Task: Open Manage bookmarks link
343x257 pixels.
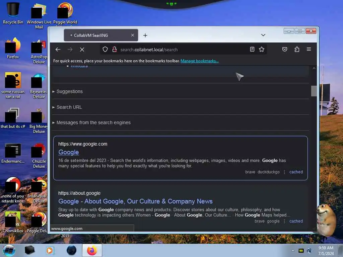Action: pyautogui.click(x=200, y=61)
